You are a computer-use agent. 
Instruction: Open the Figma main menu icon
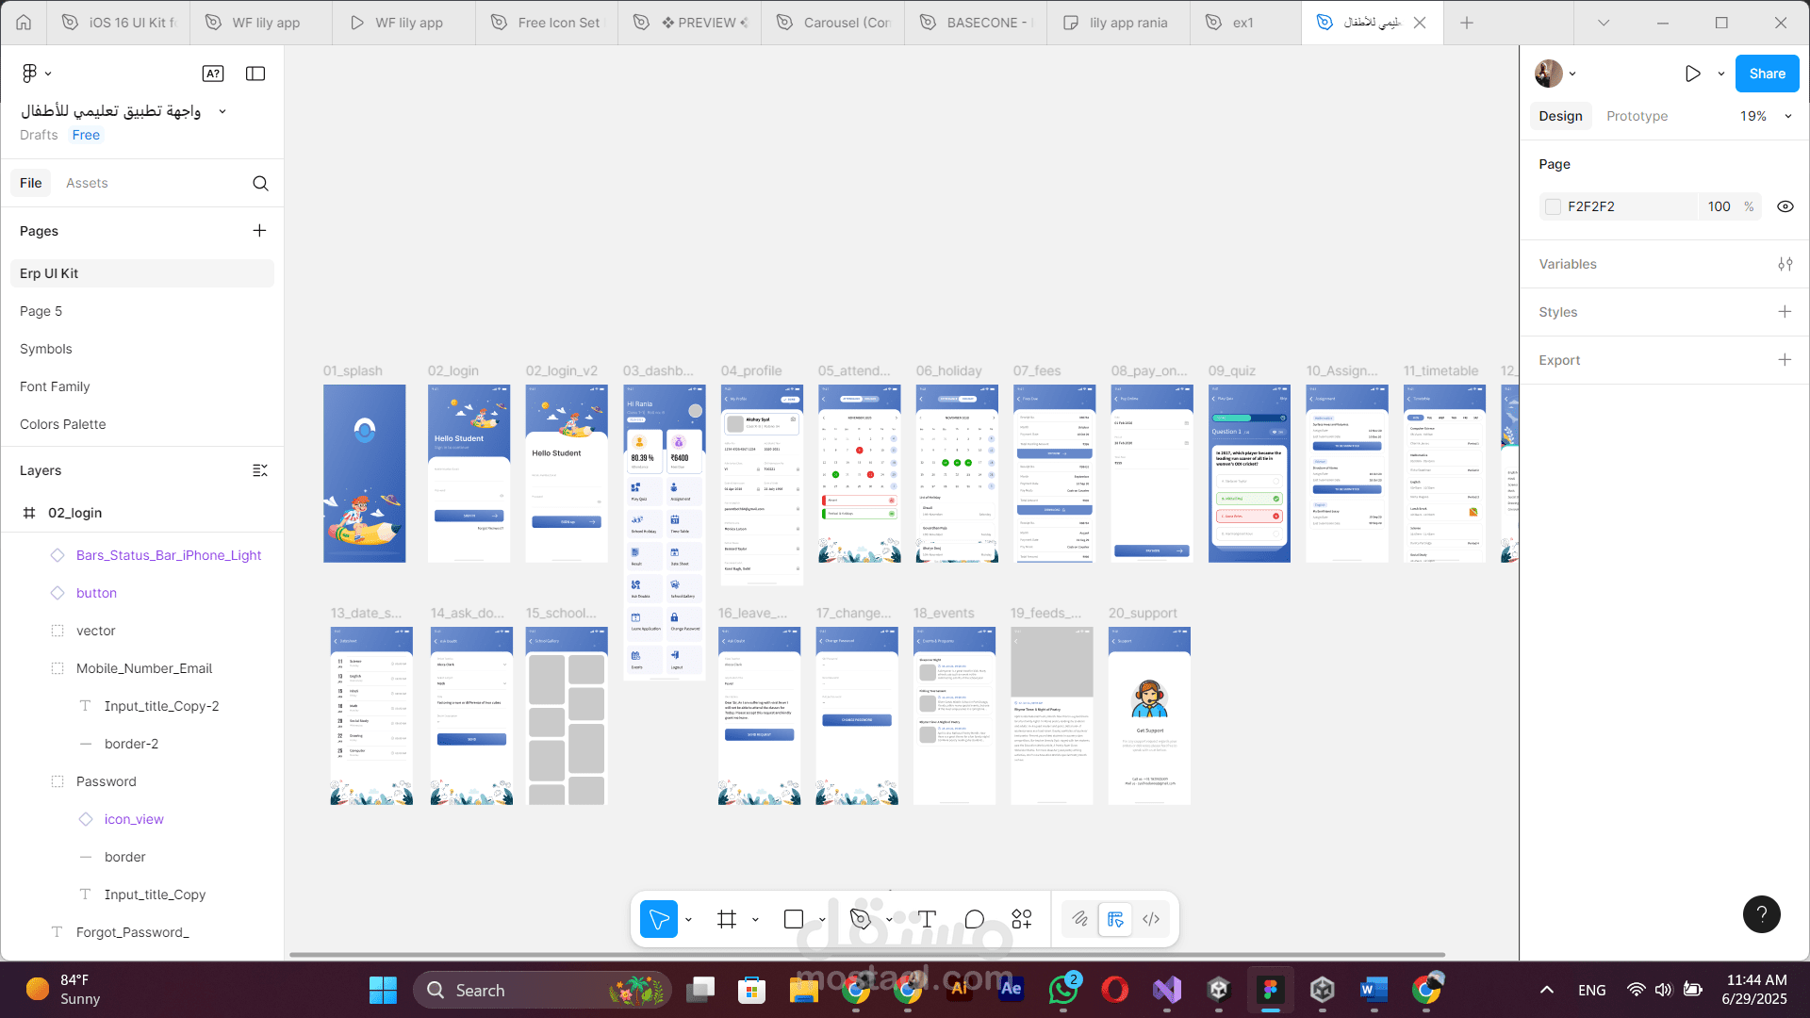pos(29,74)
